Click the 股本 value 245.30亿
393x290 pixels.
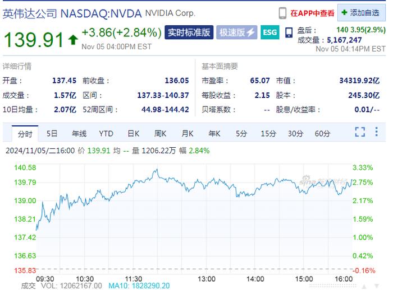tap(364, 95)
